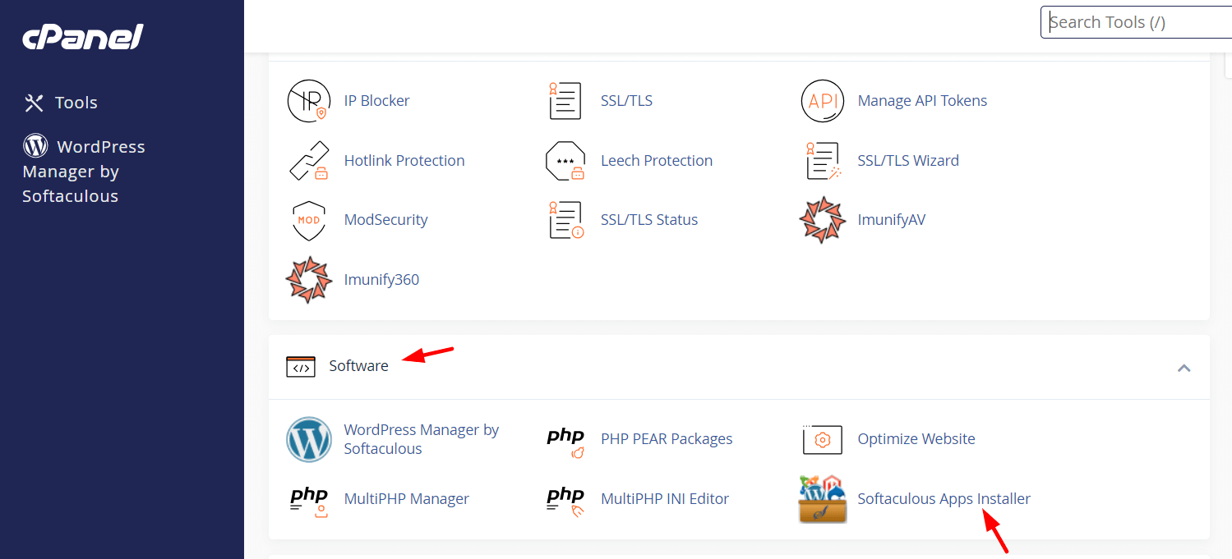Open Leech Protection link
The width and height of the screenshot is (1232, 559).
coord(657,161)
